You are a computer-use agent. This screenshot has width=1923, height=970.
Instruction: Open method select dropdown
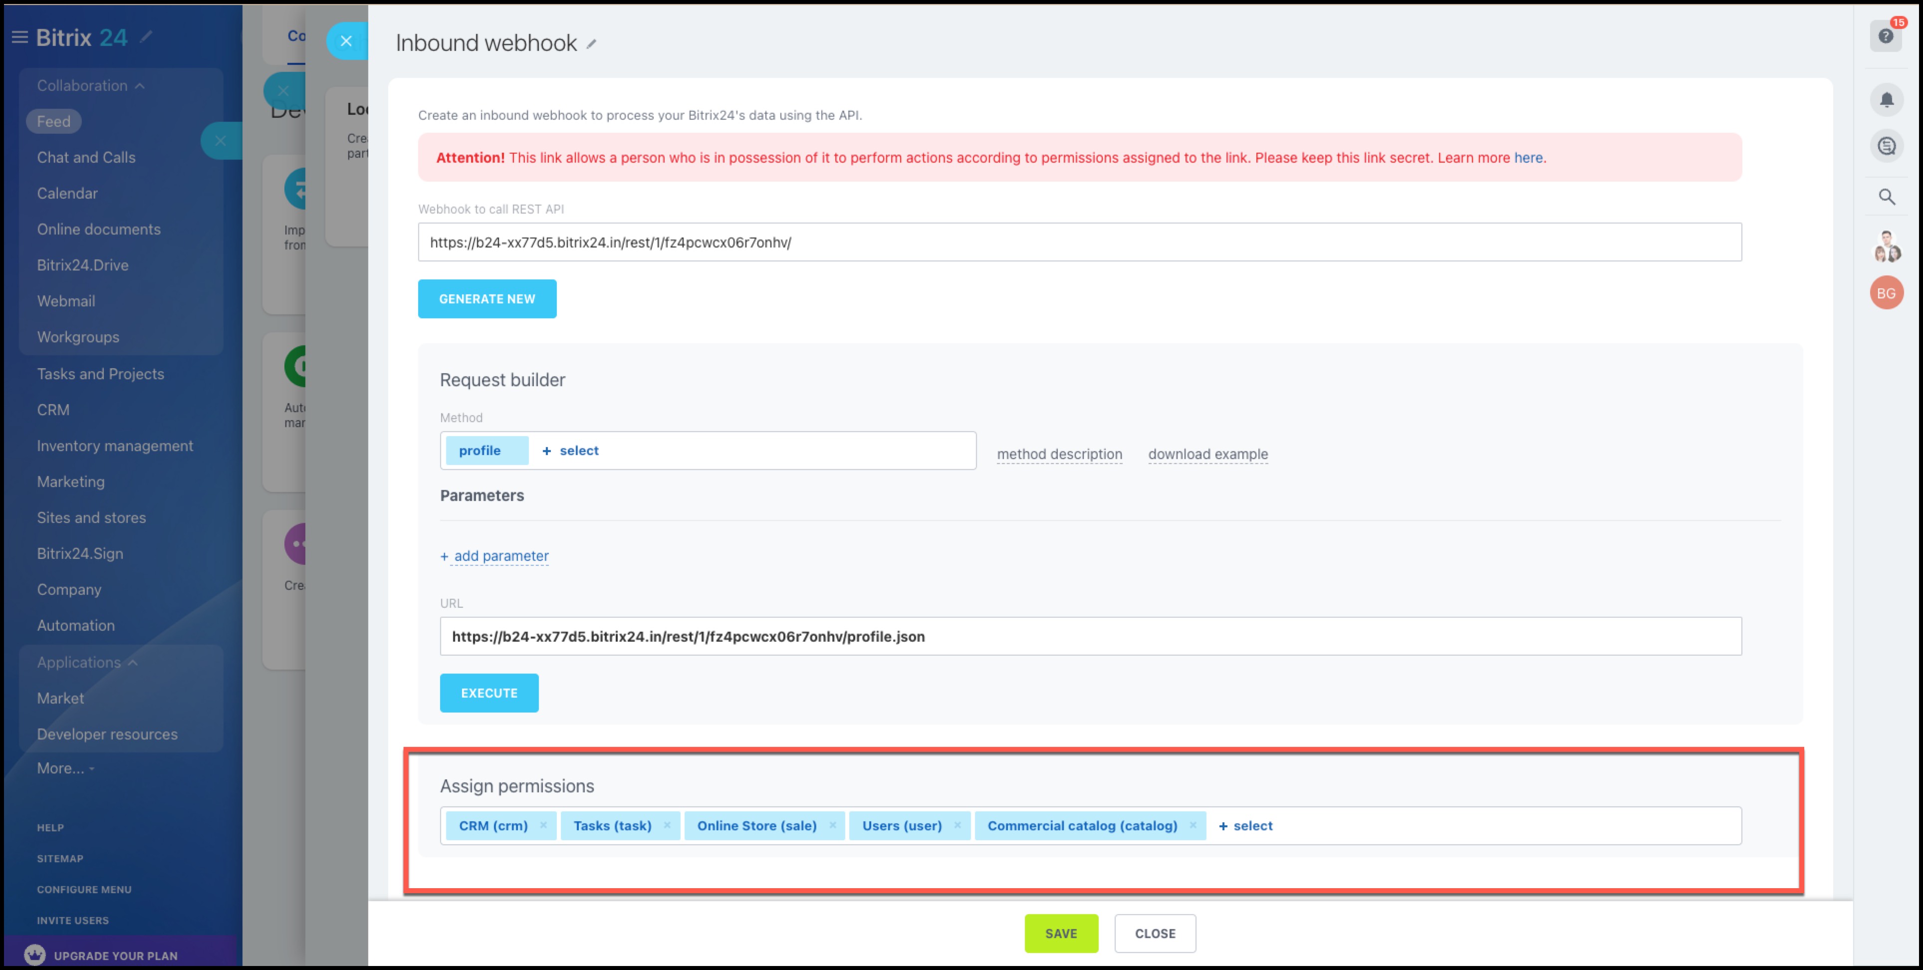point(571,450)
